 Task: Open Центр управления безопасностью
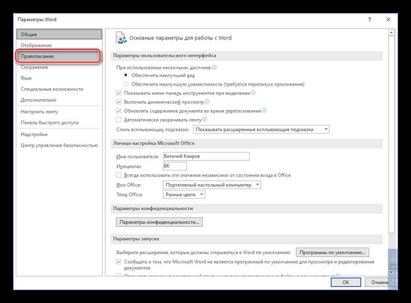(x=59, y=145)
